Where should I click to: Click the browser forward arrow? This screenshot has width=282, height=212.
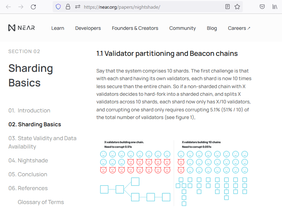21,7
